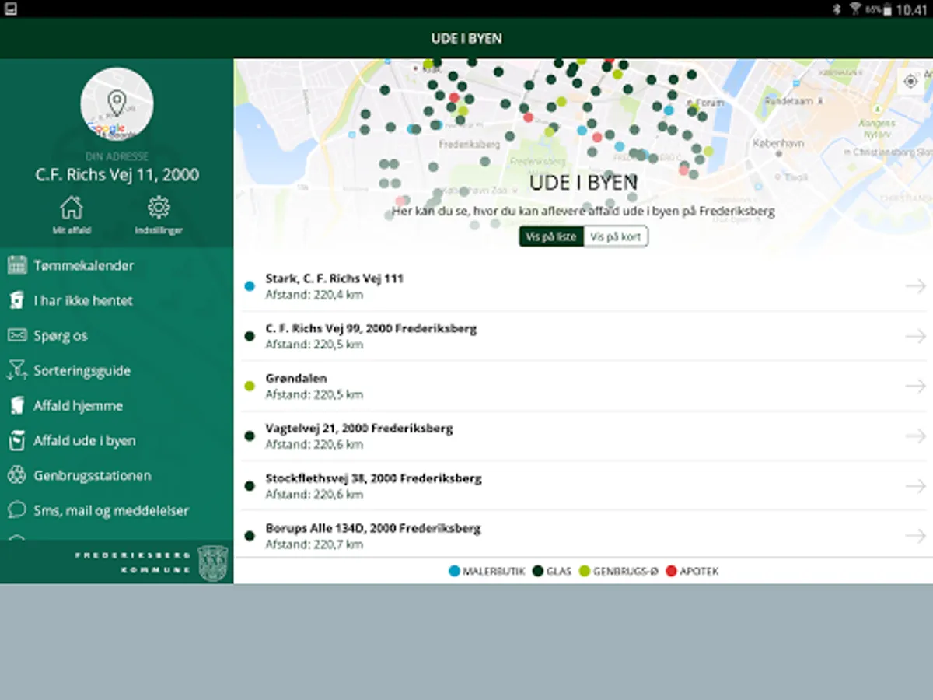This screenshot has width=933, height=700.
Task: Click light green dot beside Grøndalen
Action: click(x=250, y=386)
